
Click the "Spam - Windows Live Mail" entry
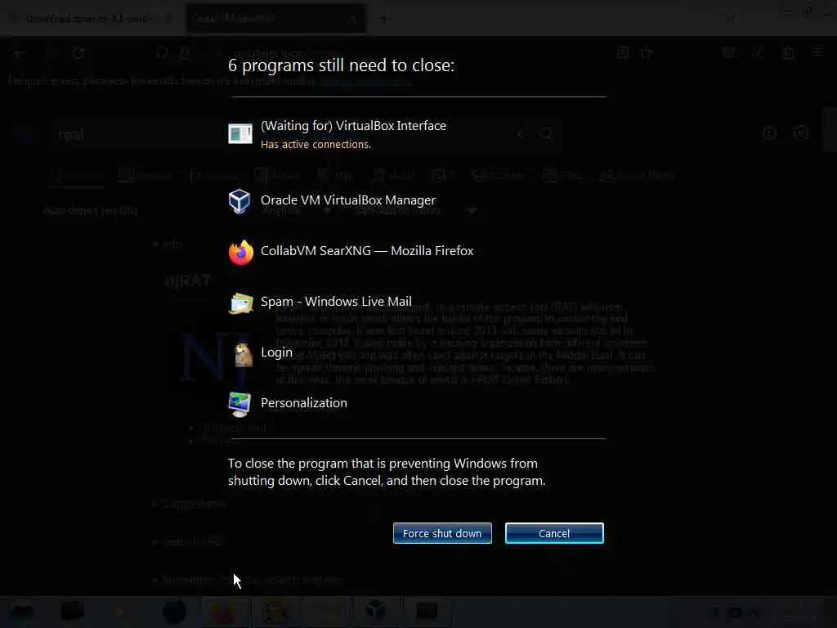point(336,301)
